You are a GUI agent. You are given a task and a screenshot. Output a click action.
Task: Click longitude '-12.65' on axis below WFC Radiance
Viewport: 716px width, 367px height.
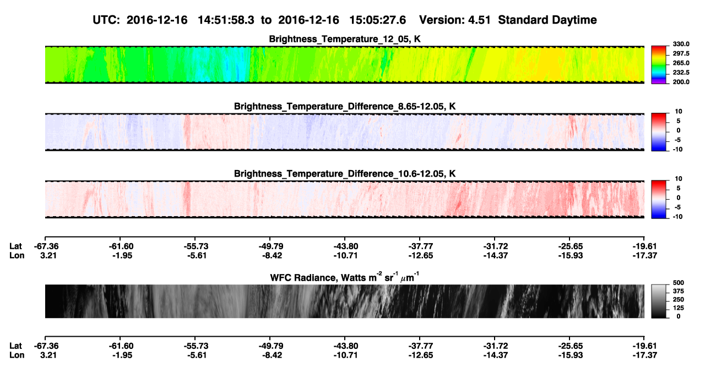tap(421, 354)
